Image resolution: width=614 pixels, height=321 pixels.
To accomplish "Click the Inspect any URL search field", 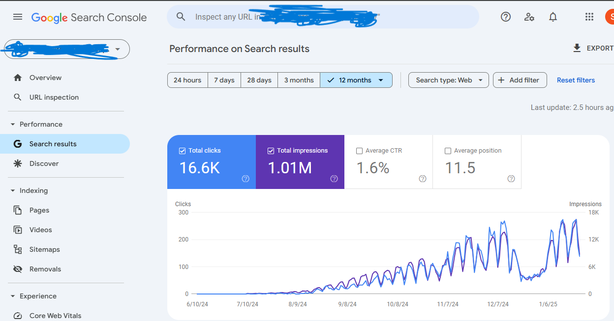I will tap(323, 17).
